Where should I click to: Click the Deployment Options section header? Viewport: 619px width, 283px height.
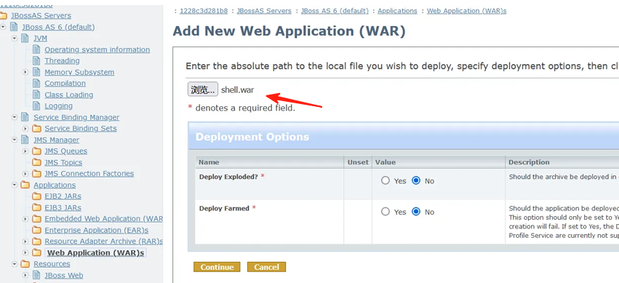click(252, 137)
